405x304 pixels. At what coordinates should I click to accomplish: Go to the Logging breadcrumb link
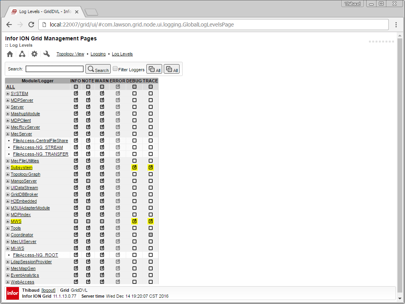tap(98, 54)
